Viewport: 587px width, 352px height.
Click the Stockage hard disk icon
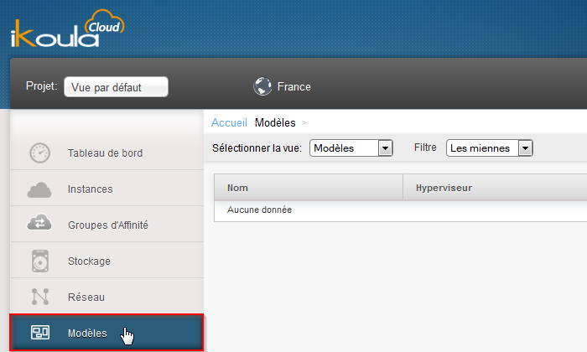(x=39, y=261)
